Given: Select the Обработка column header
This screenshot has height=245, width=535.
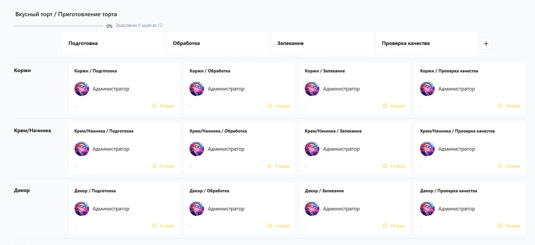Looking at the screenshot, I should pyautogui.click(x=218, y=43).
